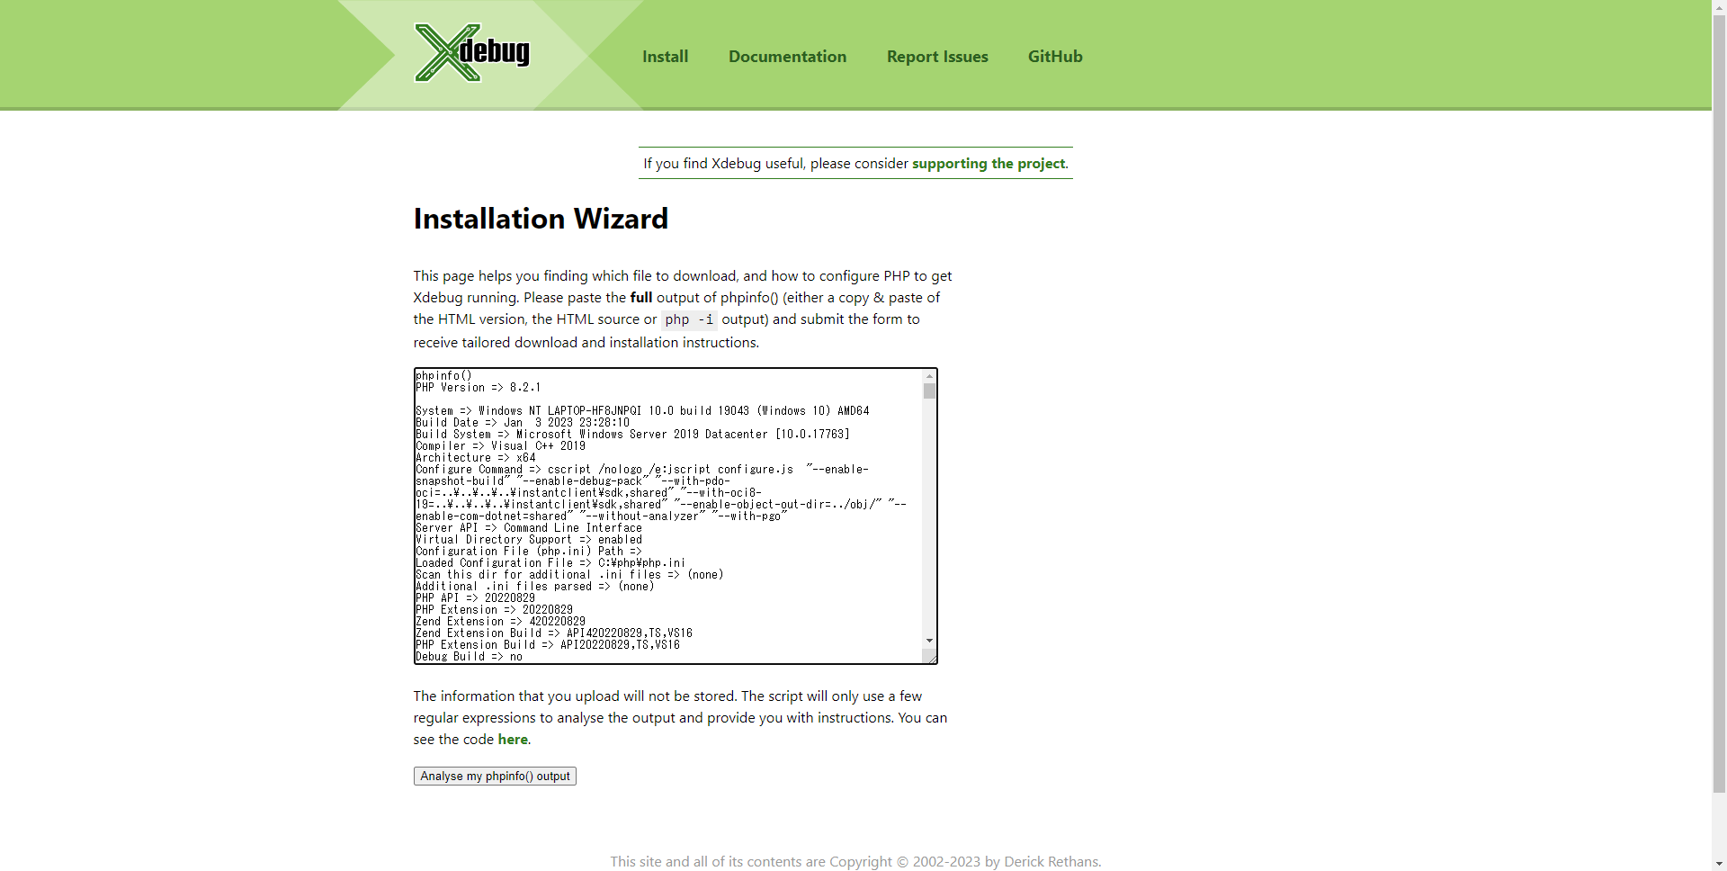
Task: Click the textarea scroll down arrow
Action: [x=929, y=641]
